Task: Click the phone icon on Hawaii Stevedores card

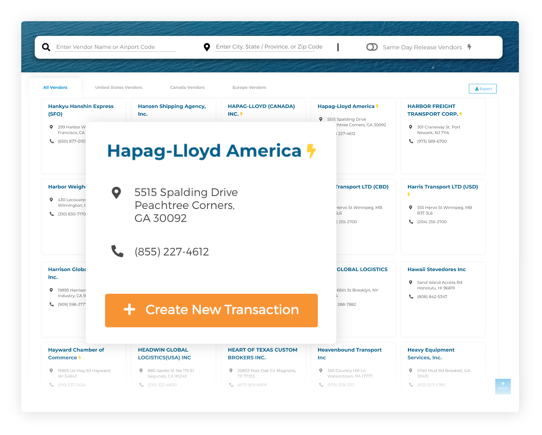Action: 410,297
